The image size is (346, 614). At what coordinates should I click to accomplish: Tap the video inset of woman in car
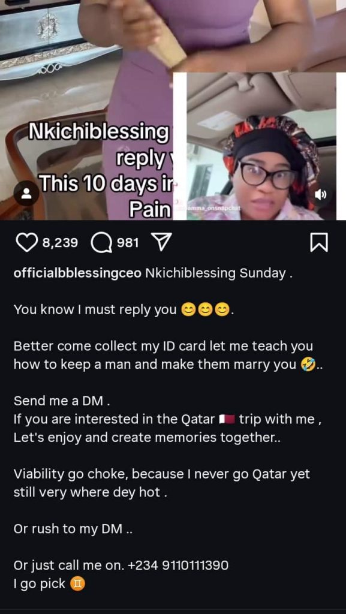coord(261,146)
